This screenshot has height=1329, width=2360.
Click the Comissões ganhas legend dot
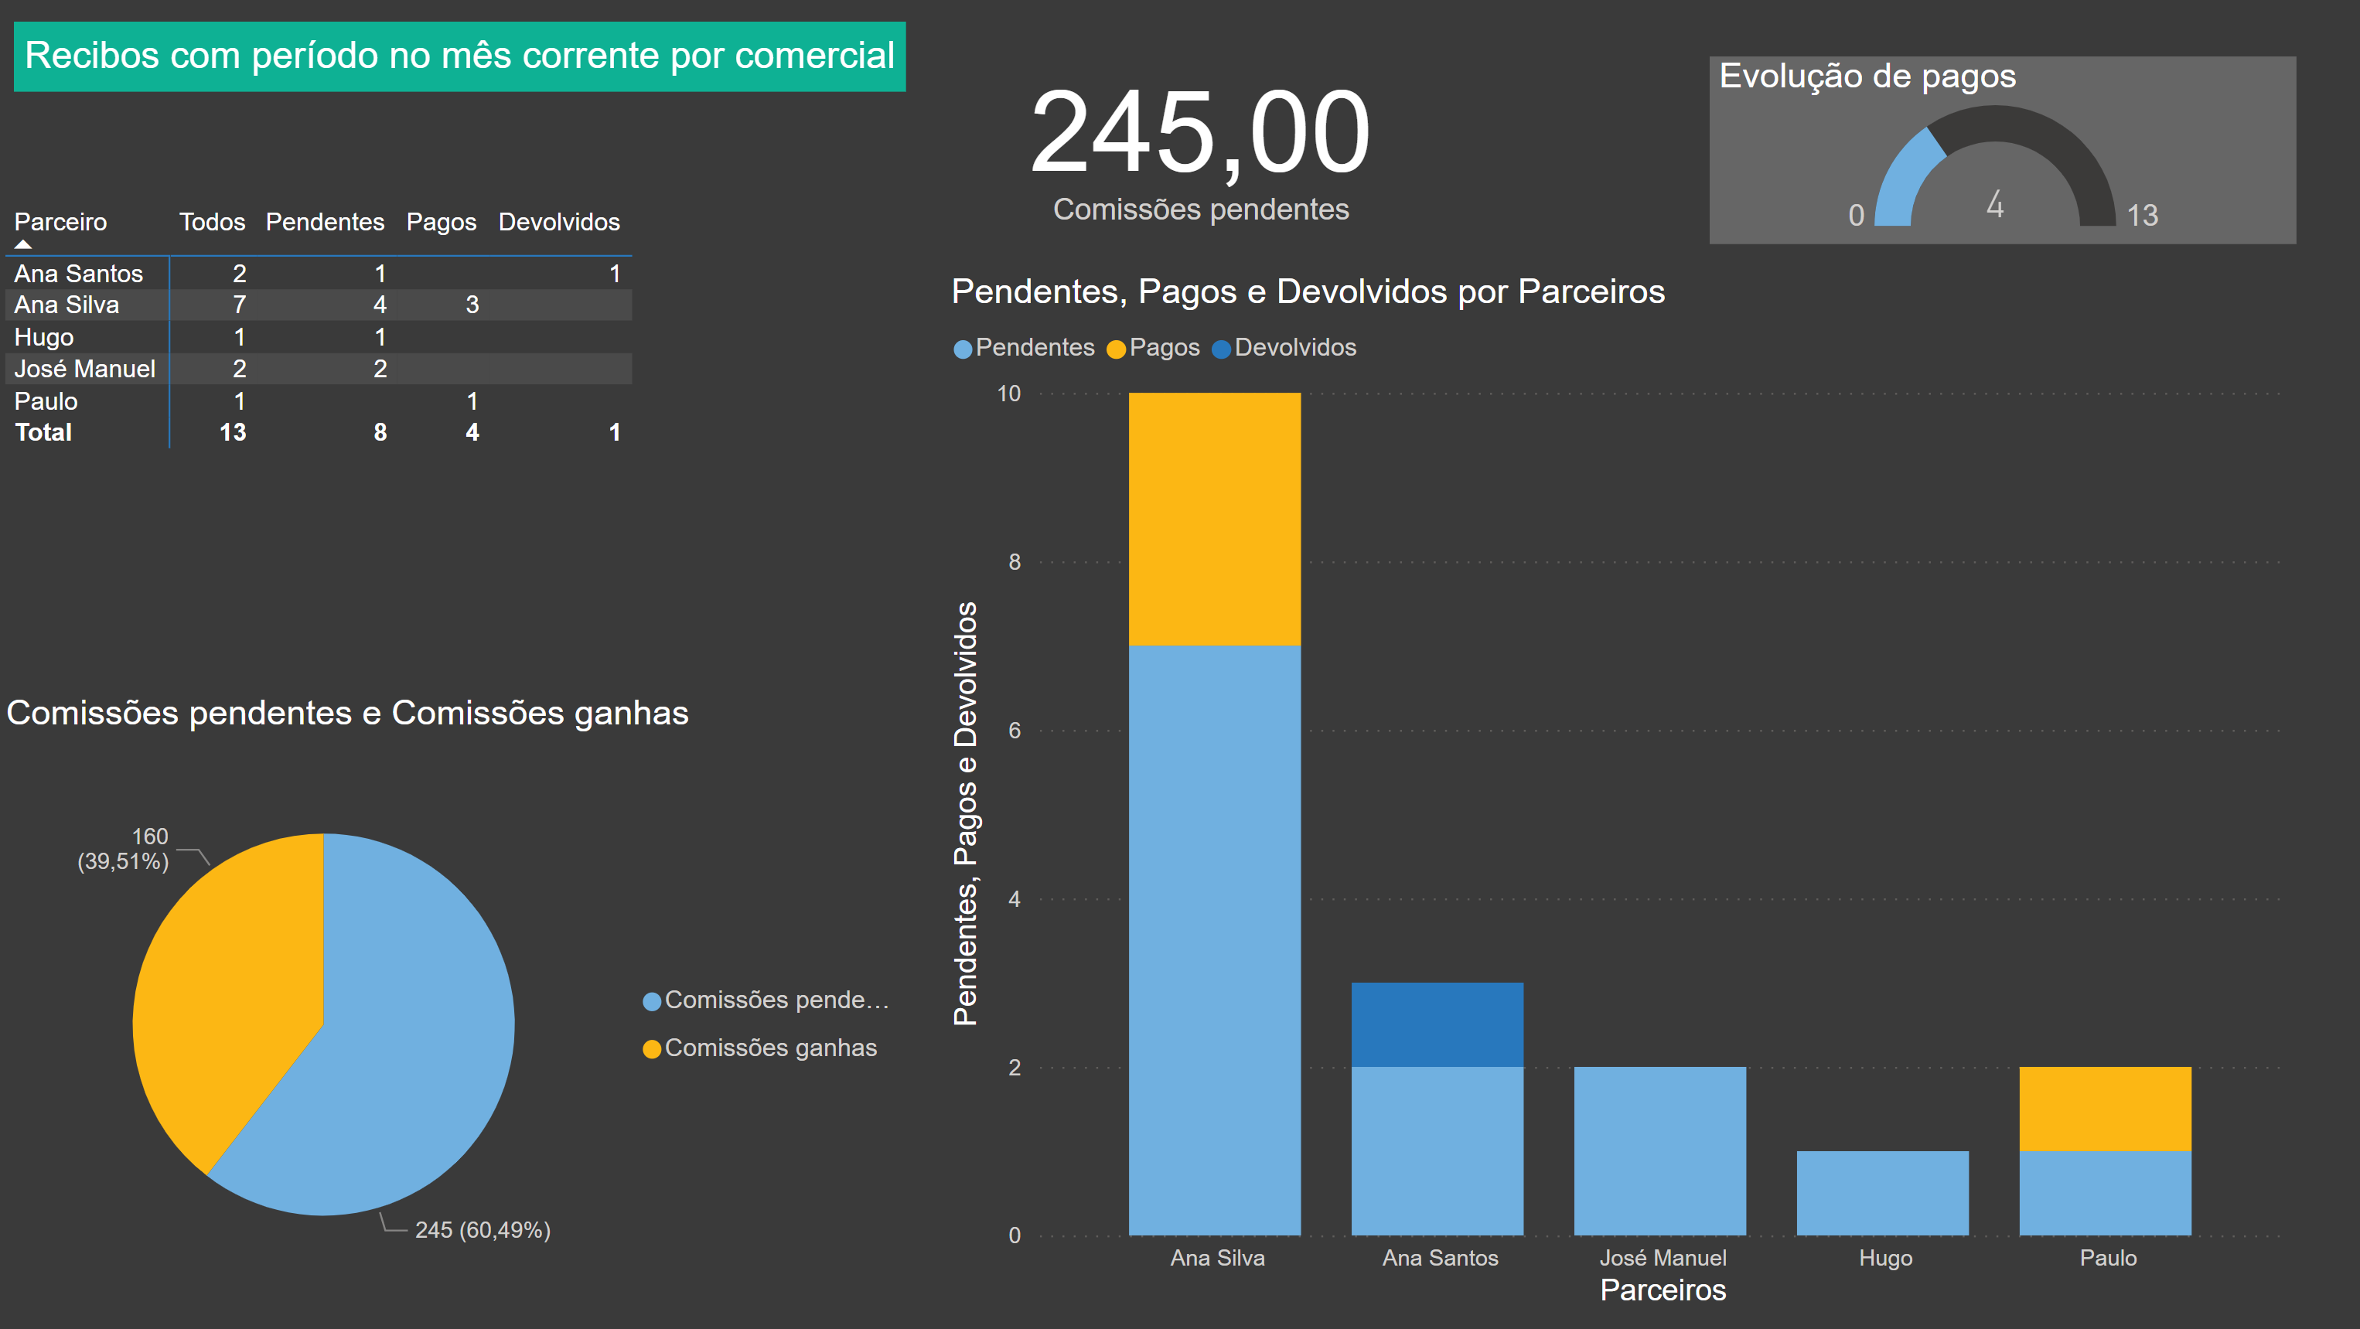(651, 1048)
